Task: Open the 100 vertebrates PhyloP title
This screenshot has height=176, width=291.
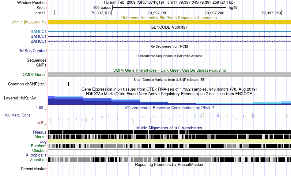Action: (169, 108)
